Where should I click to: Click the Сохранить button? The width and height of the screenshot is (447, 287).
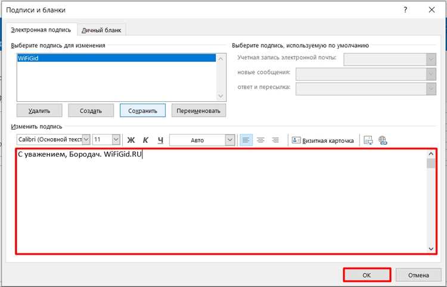(142, 111)
